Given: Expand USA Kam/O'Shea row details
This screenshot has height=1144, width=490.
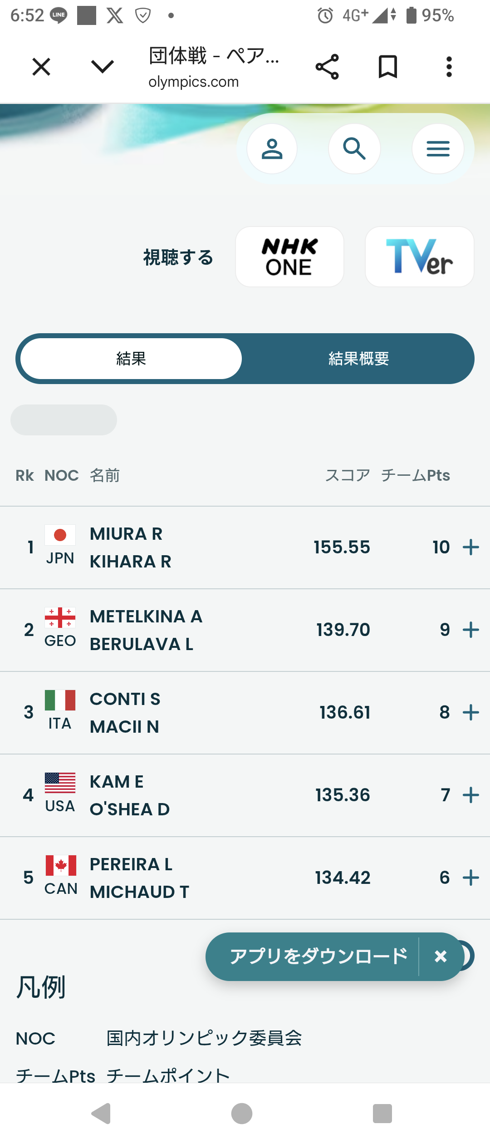Looking at the screenshot, I should (x=470, y=795).
